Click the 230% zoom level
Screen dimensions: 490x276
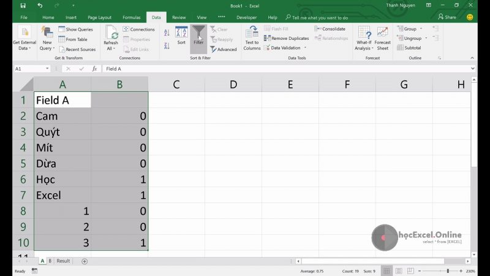(x=470, y=271)
